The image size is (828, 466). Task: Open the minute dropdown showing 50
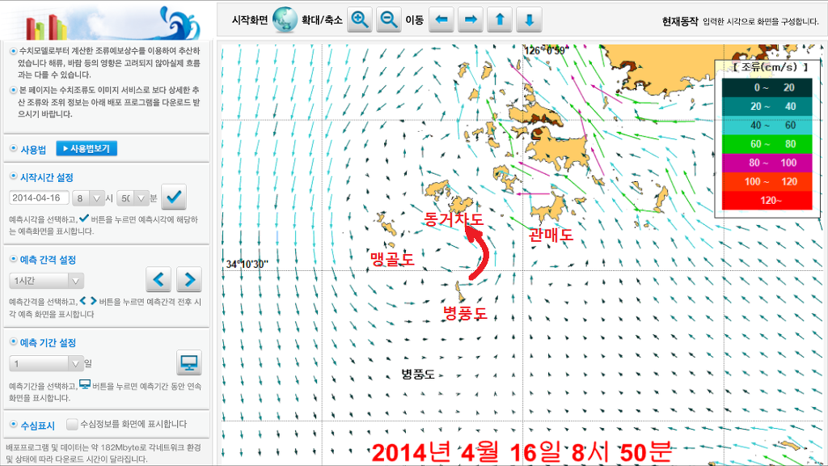click(x=132, y=198)
